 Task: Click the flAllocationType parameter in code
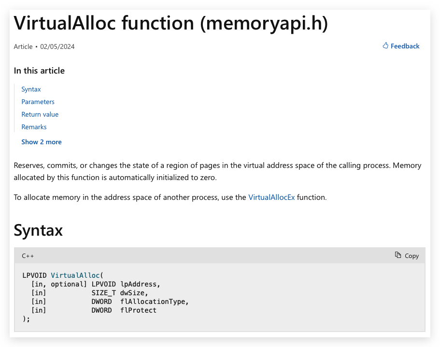pyautogui.click(x=152, y=302)
